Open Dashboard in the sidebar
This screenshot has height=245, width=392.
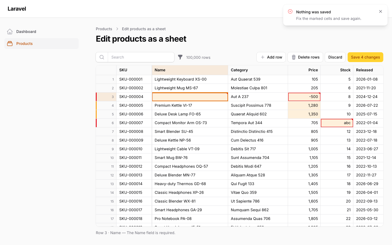click(41, 32)
